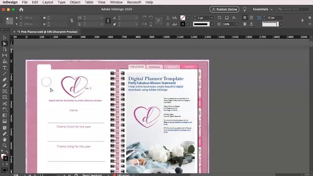313x176 pixels.
Task: Open the File menu
Action: (x=24, y=2)
